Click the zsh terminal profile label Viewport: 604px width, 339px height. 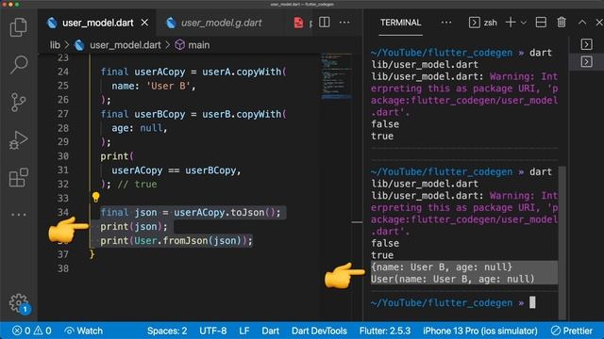click(483, 23)
